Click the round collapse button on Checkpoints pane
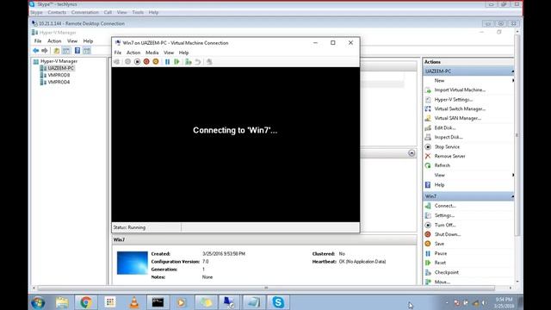The height and width of the screenshot is (310, 551). (x=412, y=153)
